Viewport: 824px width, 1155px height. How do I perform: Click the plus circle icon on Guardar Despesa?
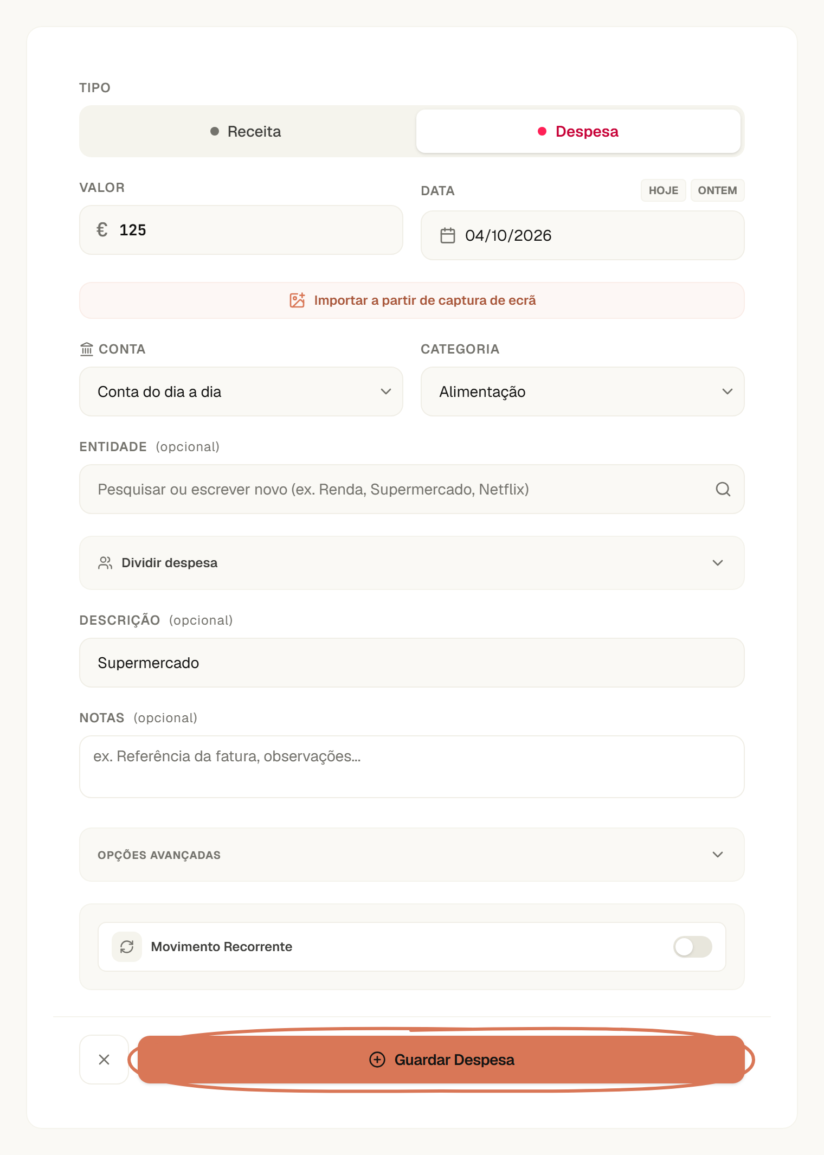[377, 1060]
